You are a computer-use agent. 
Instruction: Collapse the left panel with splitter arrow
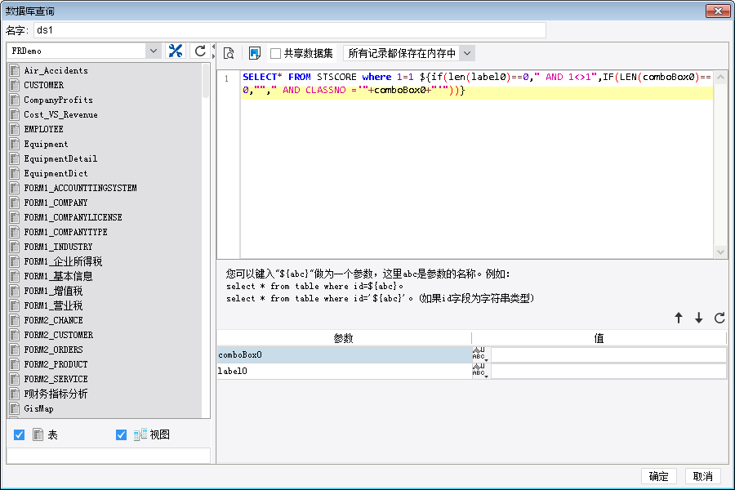pos(213,47)
